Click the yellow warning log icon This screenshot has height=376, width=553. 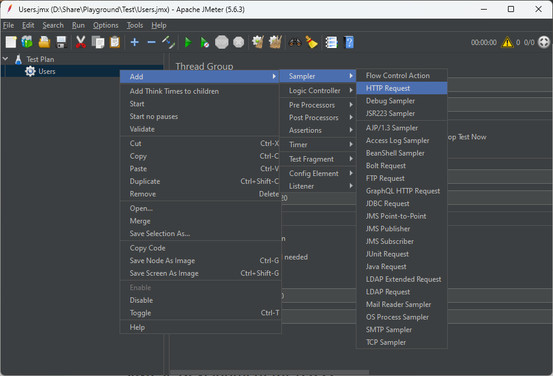pos(507,42)
